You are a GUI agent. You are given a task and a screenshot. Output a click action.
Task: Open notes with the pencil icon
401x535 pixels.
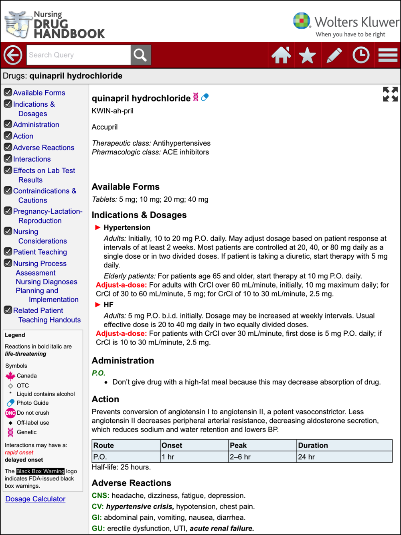(x=334, y=55)
